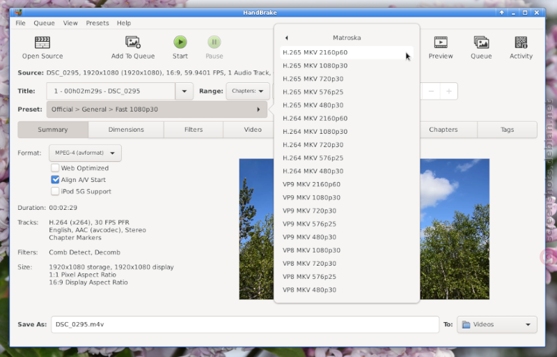Show the Queue panel icon
The width and height of the screenshot is (557, 357).
481,43
